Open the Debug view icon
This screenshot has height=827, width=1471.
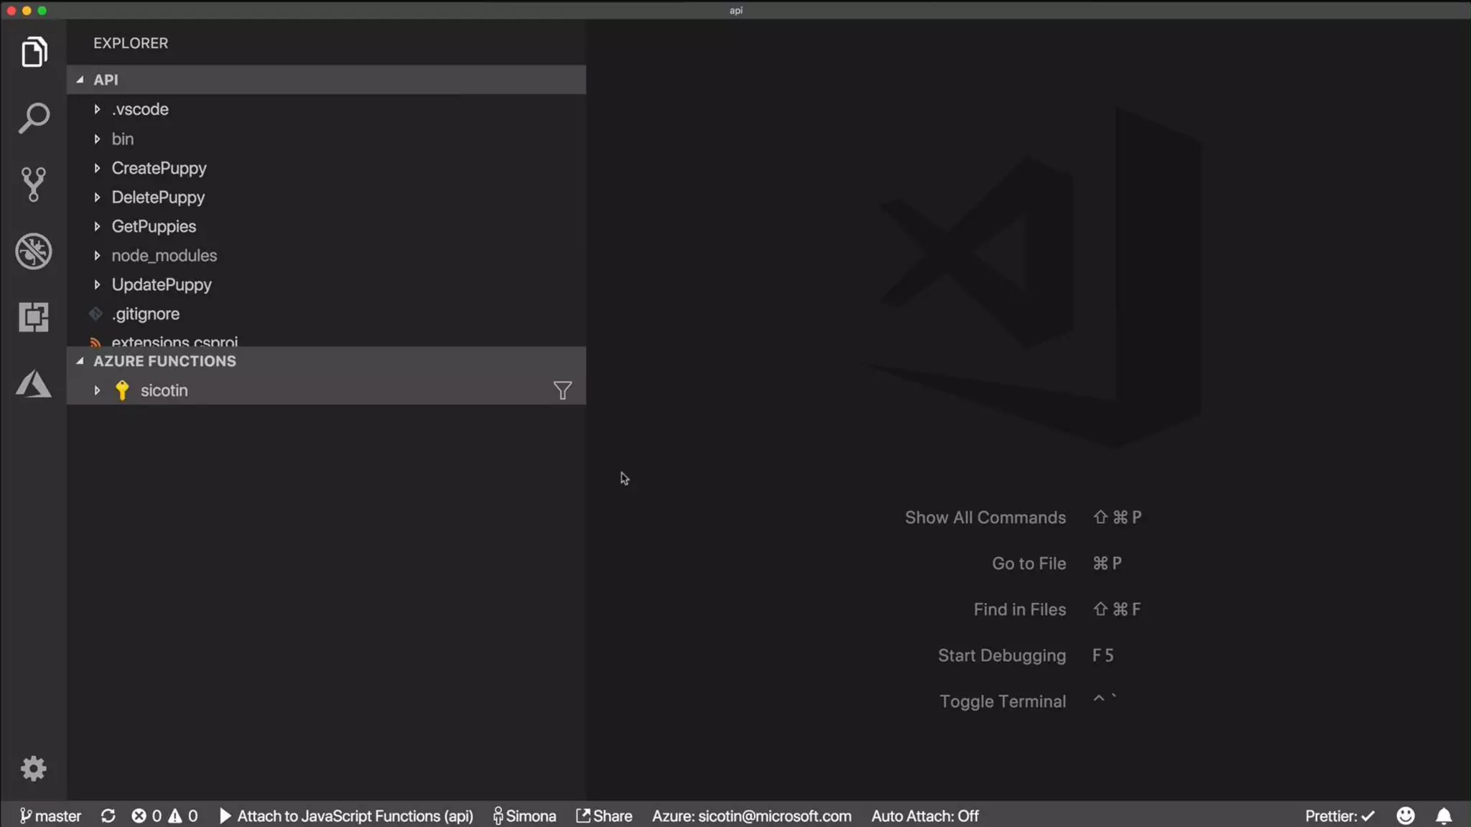tap(34, 251)
